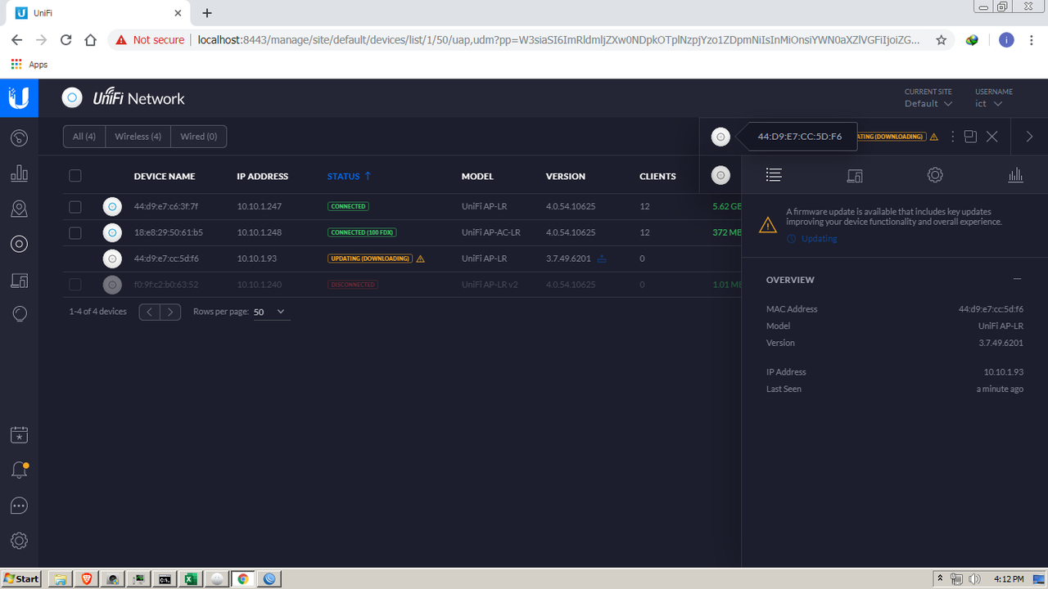Open the Devices sidebar icon
This screenshot has height=589, width=1048.
pos(19,244)
